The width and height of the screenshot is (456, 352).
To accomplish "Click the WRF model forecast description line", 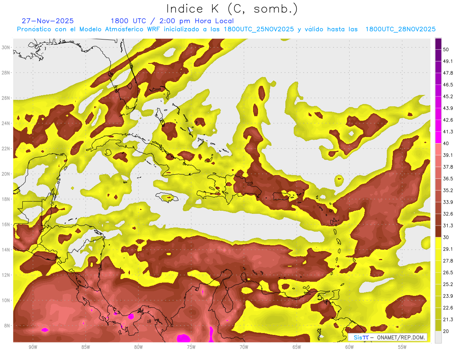I will coord(226,29).
